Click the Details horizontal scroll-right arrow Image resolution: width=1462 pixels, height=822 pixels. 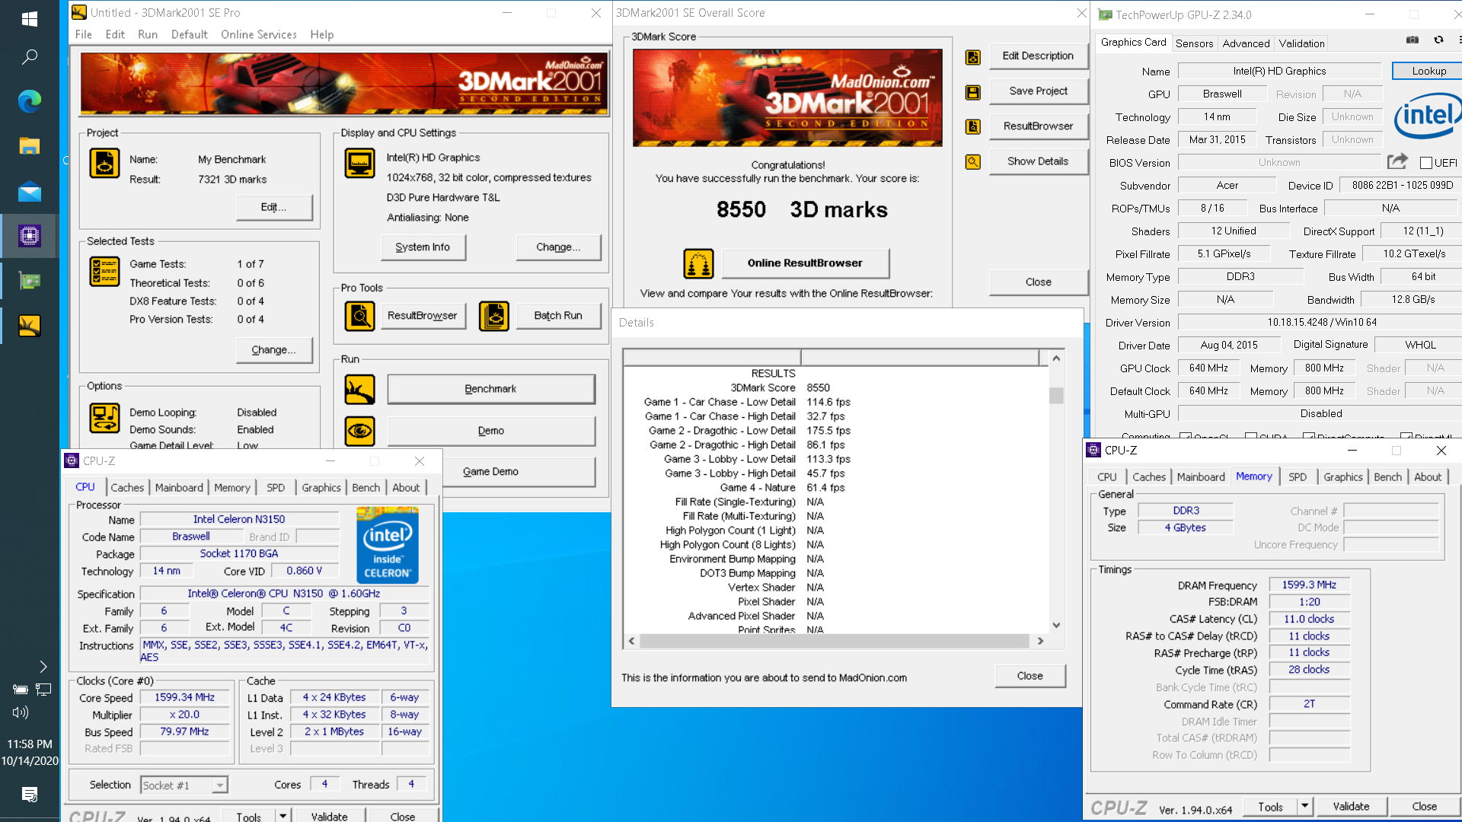pos(1040,641)
